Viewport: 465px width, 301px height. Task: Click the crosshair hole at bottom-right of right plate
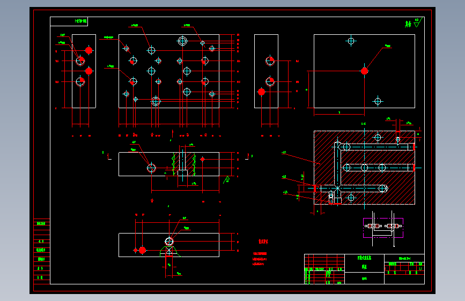click(x=378, y=102)
